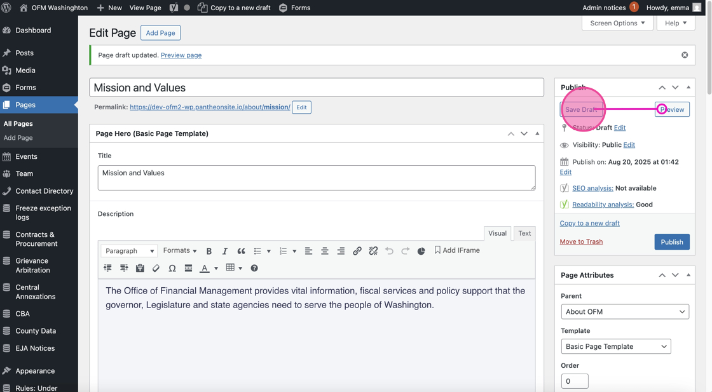The height and width of the screenshot is (392, 712).
Task: Collapse the Page Hero panel
Action: (537, 133)
